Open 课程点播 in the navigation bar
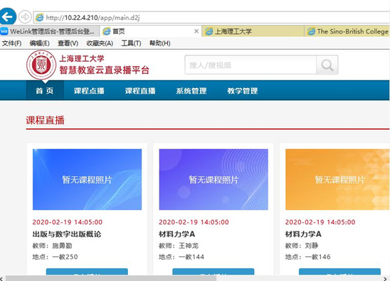 (89, 91)
